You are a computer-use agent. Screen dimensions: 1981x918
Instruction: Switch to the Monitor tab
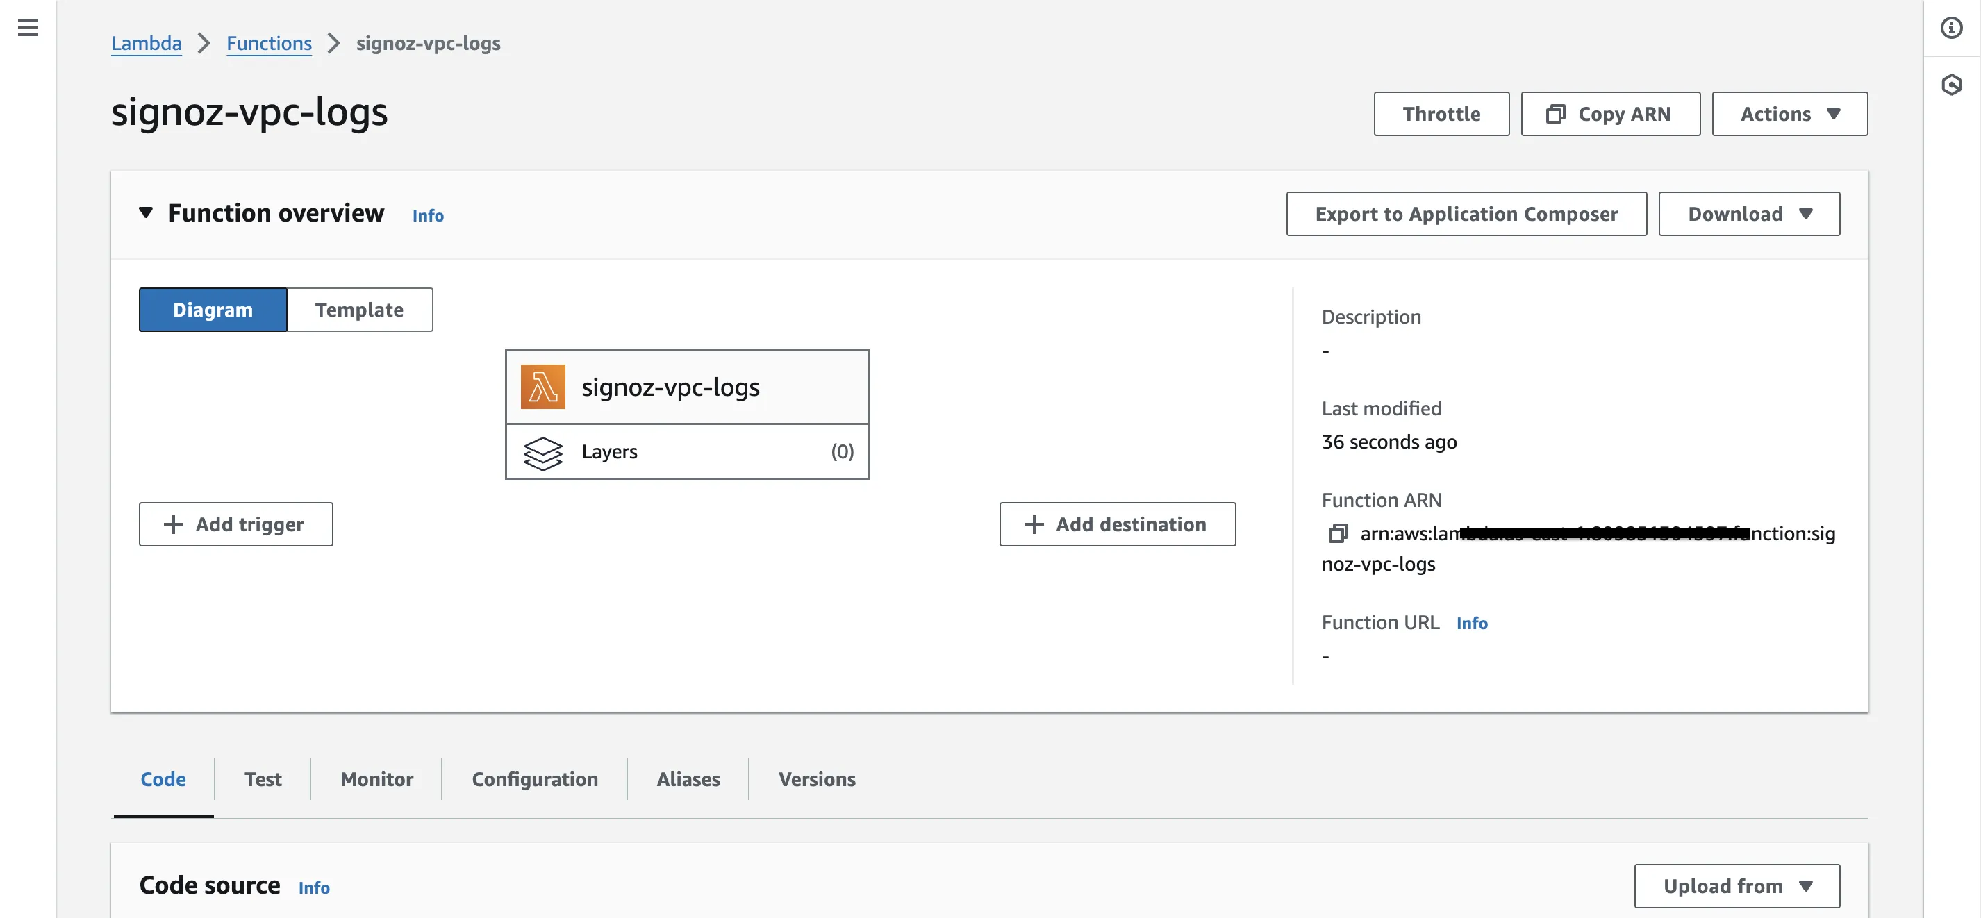376,779
